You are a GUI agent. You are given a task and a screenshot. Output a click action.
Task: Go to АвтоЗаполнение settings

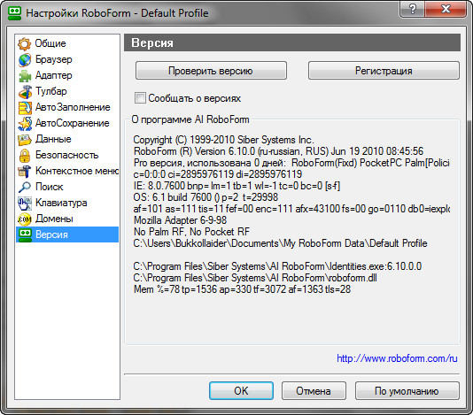[x=73, y=107]
